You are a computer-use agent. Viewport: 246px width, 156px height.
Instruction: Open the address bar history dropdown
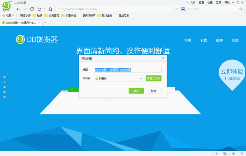tap(177, 9)
